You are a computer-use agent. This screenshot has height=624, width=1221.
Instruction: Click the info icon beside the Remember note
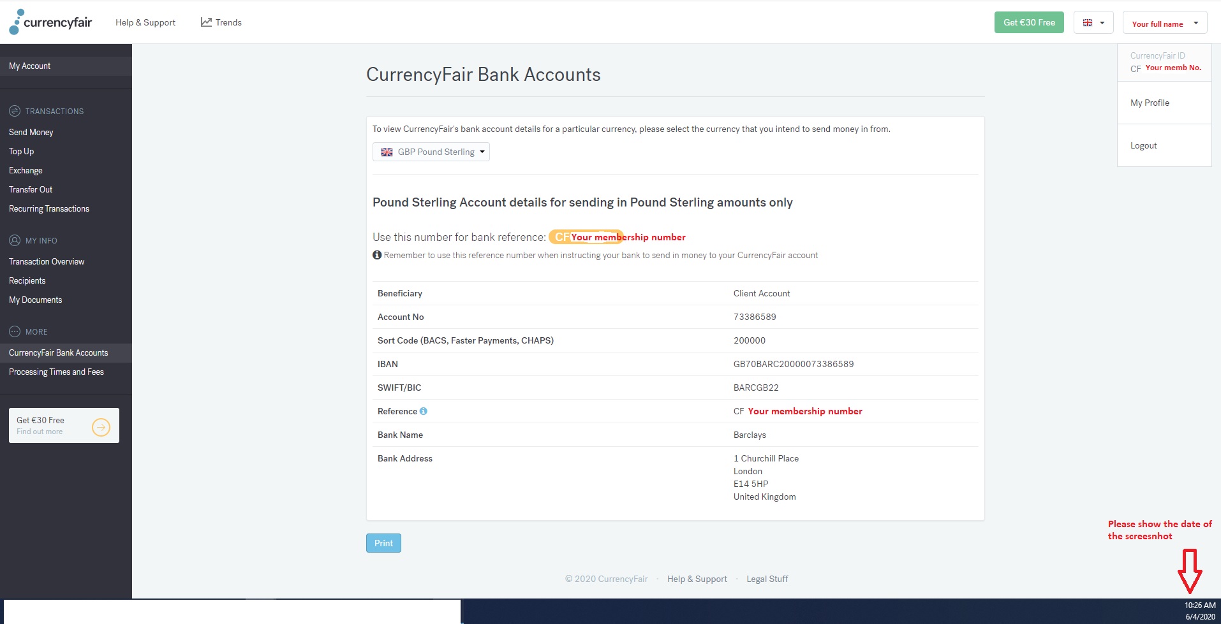pos(377,255)
